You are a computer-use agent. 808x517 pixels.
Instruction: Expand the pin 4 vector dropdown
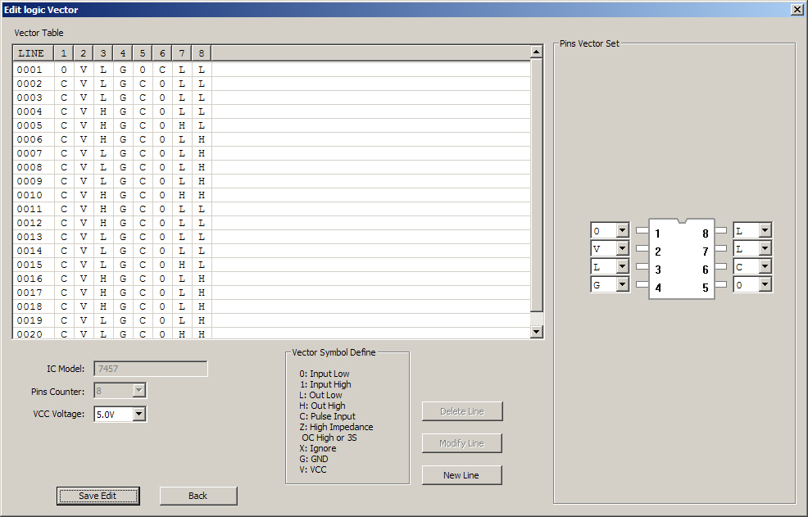[622, 285]
